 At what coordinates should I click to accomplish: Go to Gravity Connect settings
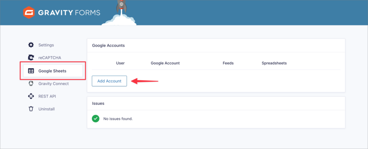point(53,84)
